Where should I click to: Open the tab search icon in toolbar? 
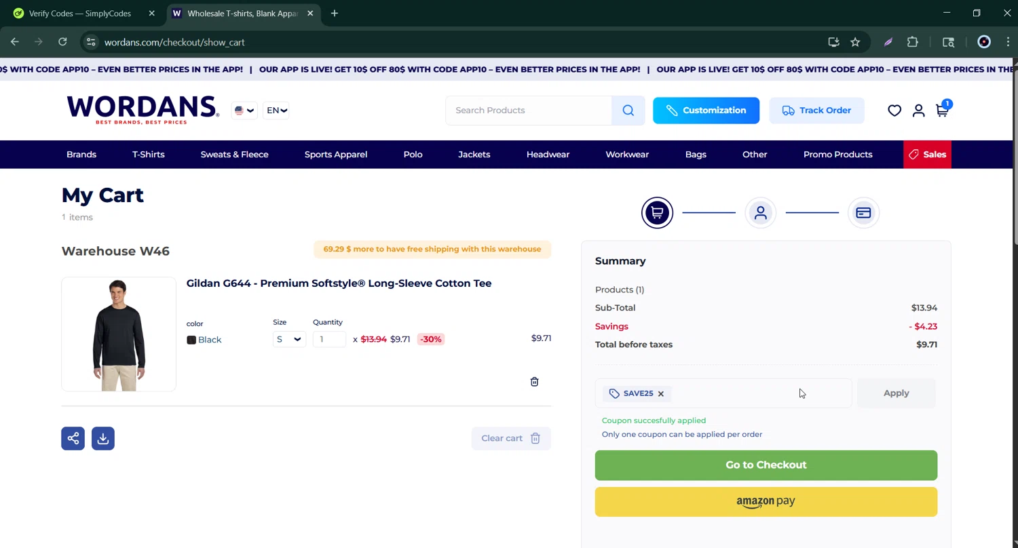948,42
